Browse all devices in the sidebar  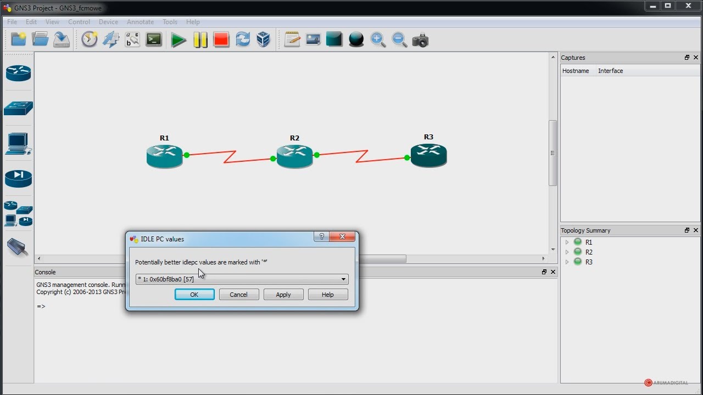pyautogui.click(x=18, y=213)
